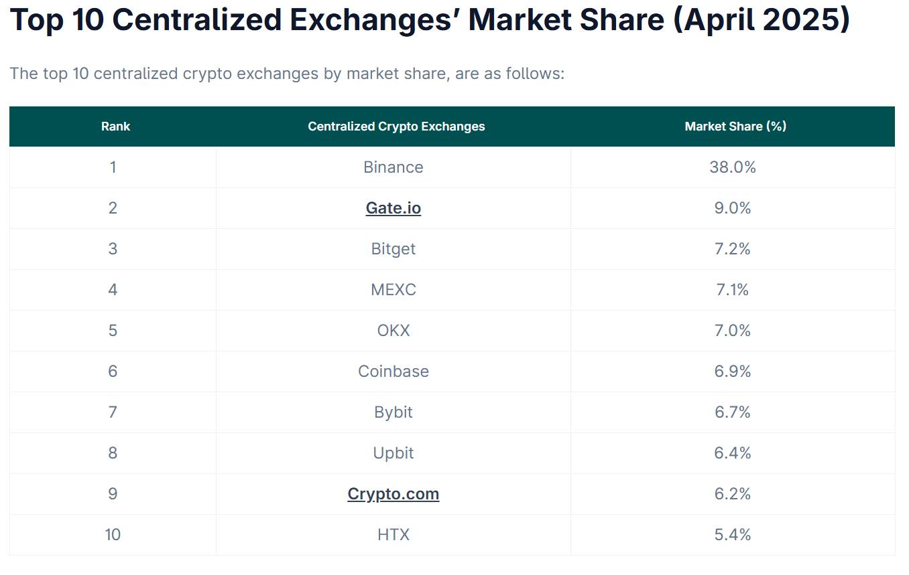Click the Rank column header
The image size is (909, 575).
115,126
